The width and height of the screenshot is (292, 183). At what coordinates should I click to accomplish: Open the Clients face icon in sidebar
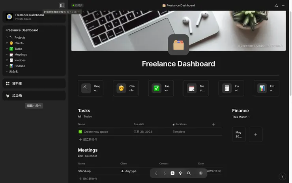click(11, 43)
